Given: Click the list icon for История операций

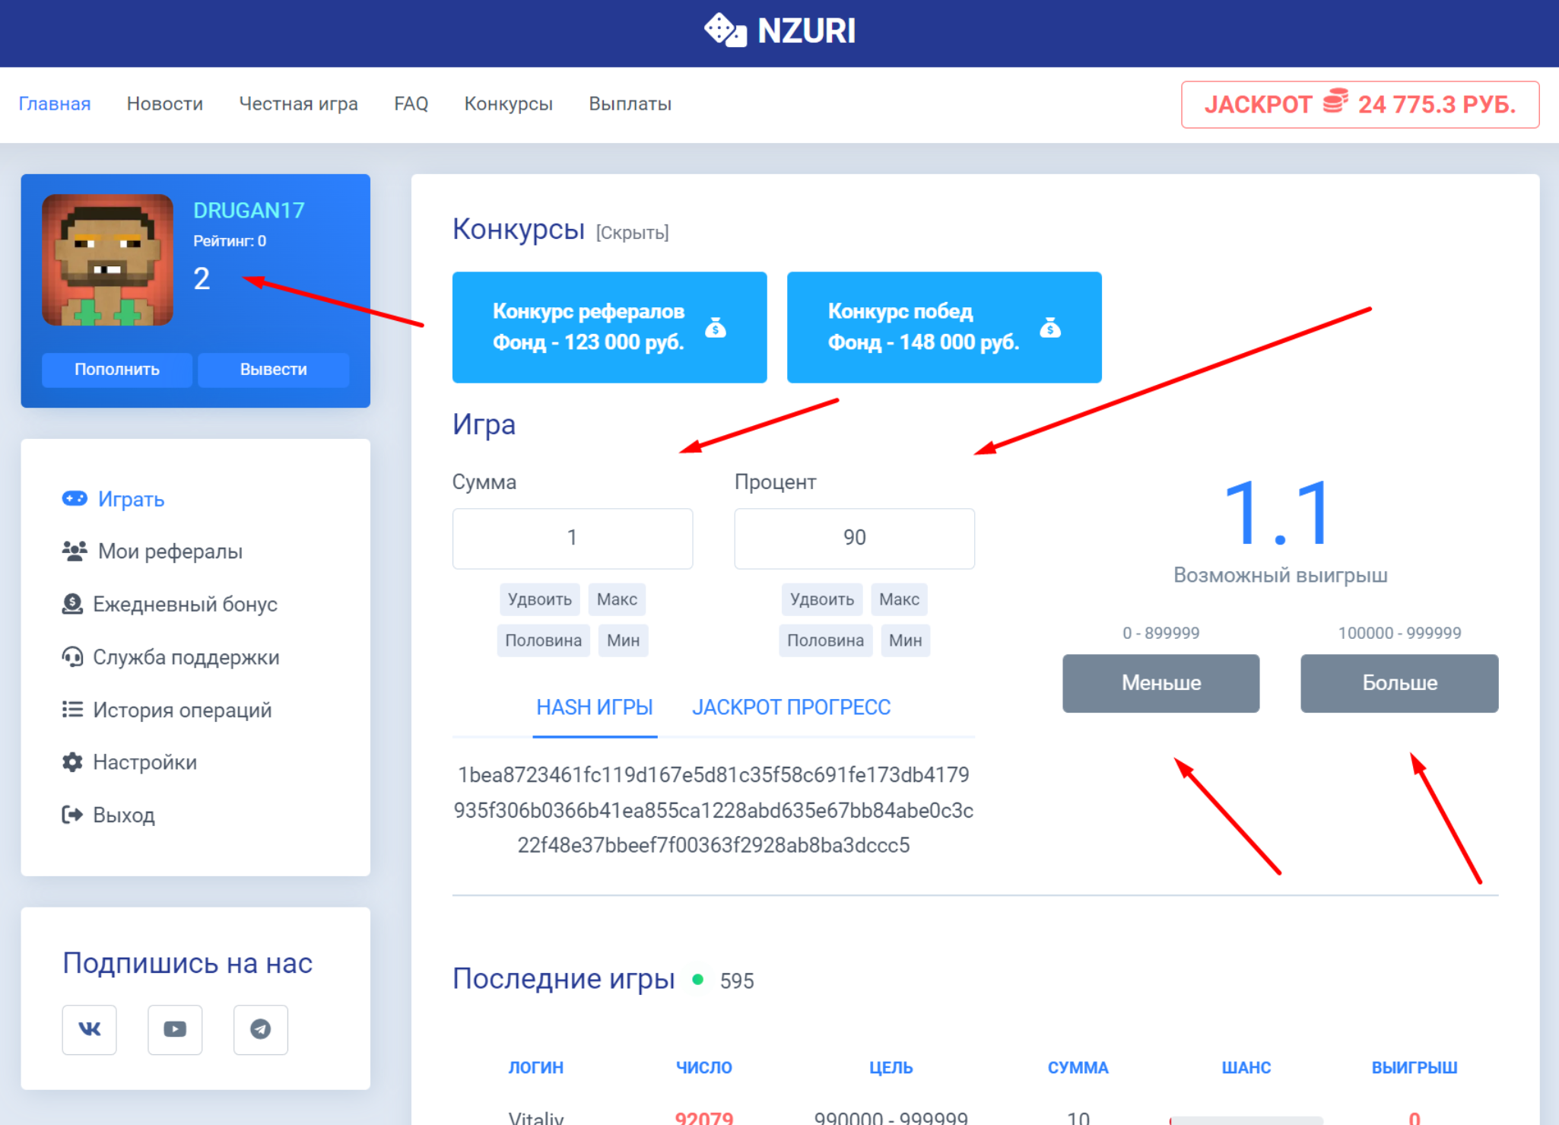Looking at the screenshot, I should pyautogui.click(x=72, y=710).
